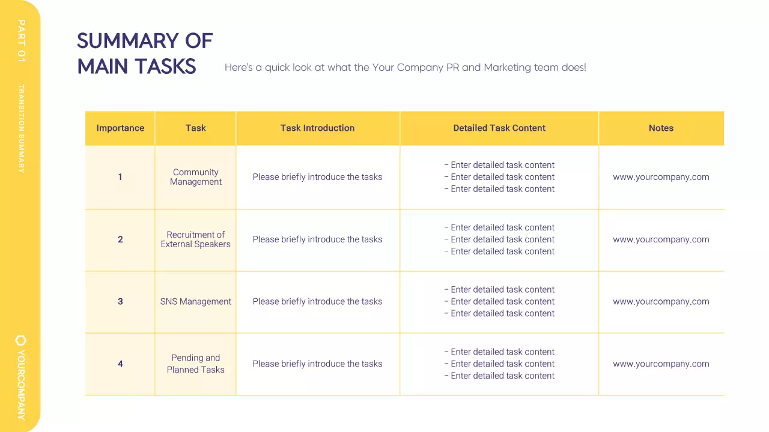
Task: Select the TRANSITION SUMMARY vertical text
Action: click(22, 128)
